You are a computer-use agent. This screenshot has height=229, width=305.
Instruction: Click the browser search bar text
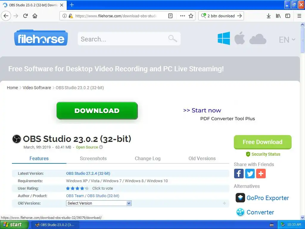click(x=221, y=16)
